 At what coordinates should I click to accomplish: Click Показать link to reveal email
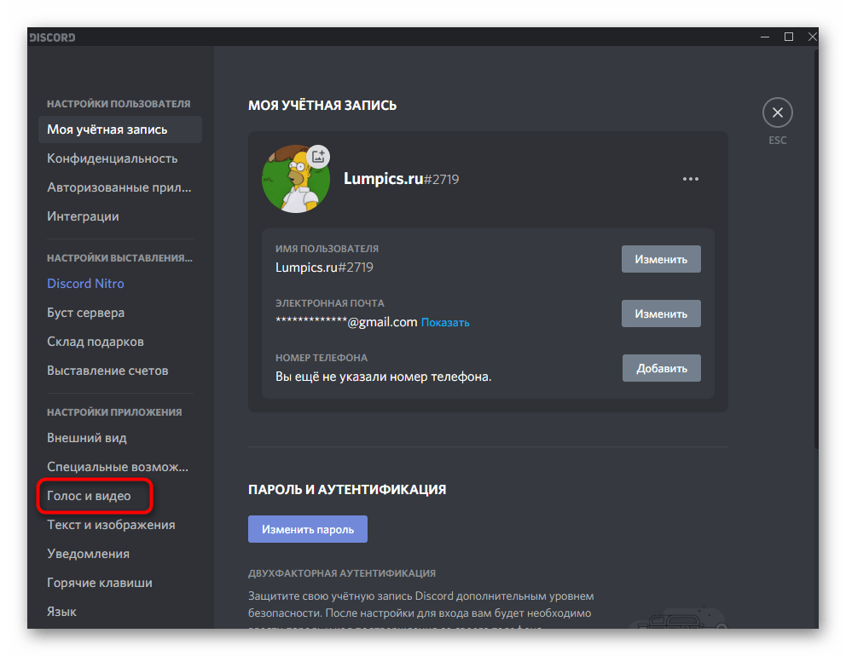click(445, 323)
